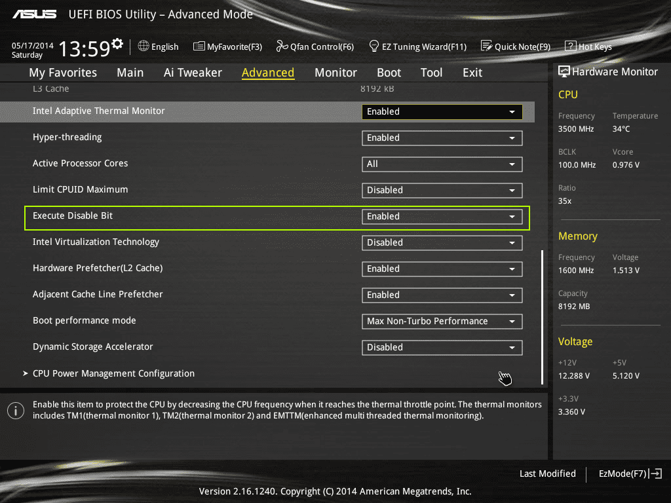Switch to the Main tab
Image resolution: width=671 pixels, height=503 pixels.
click(130, 73)
